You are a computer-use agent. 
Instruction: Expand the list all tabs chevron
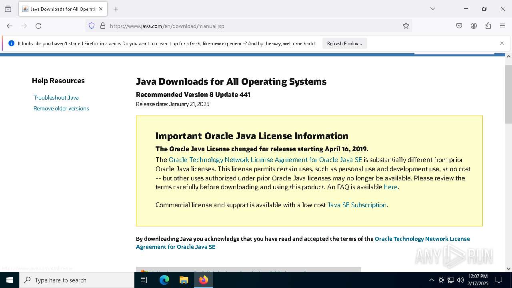click(433, 9)
